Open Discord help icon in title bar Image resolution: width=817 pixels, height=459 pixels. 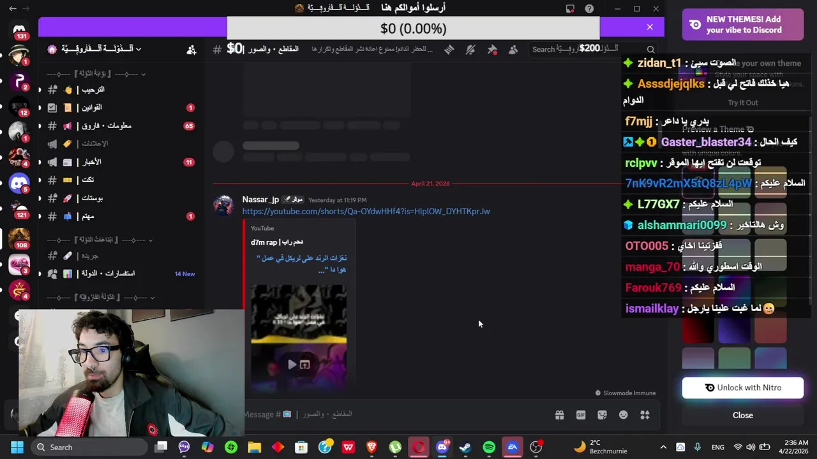click(589, 8)
